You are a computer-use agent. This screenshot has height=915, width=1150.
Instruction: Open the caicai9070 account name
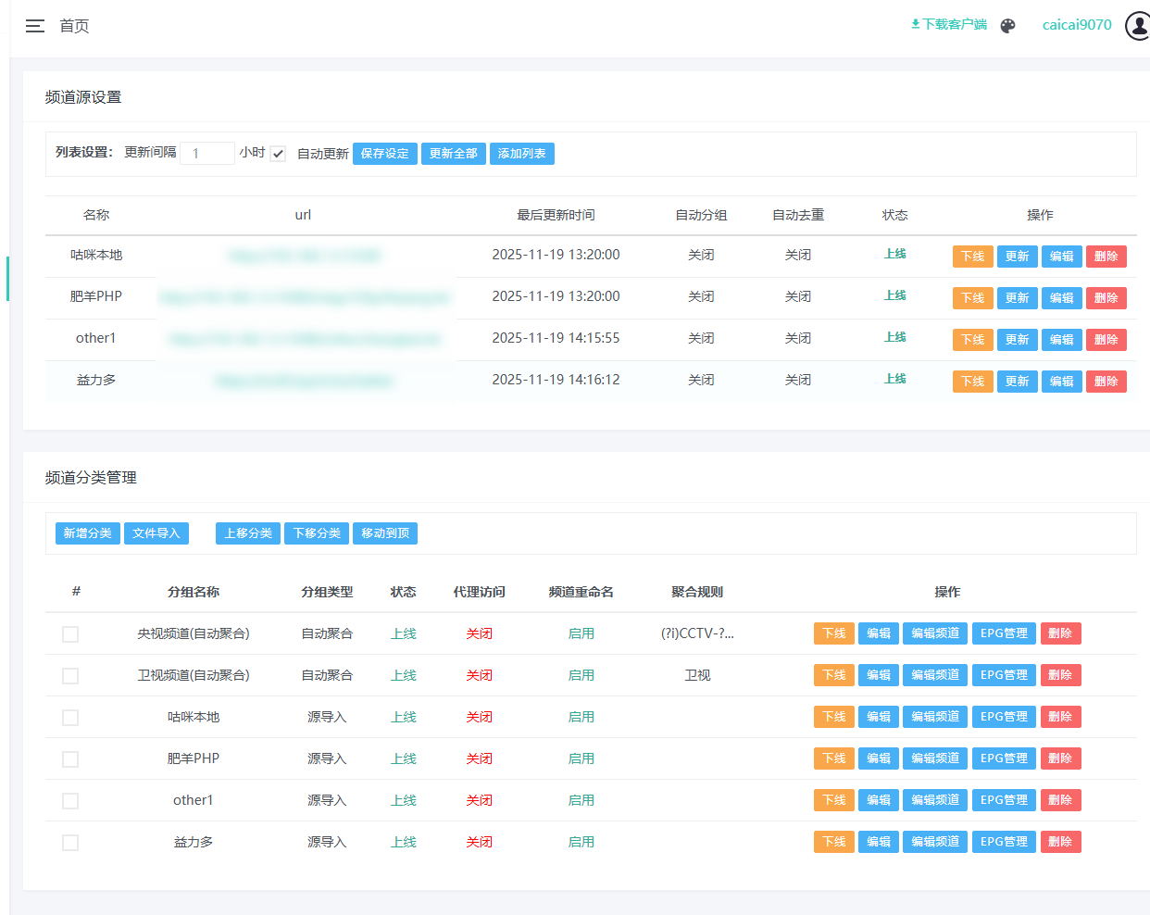[1077, 25]
